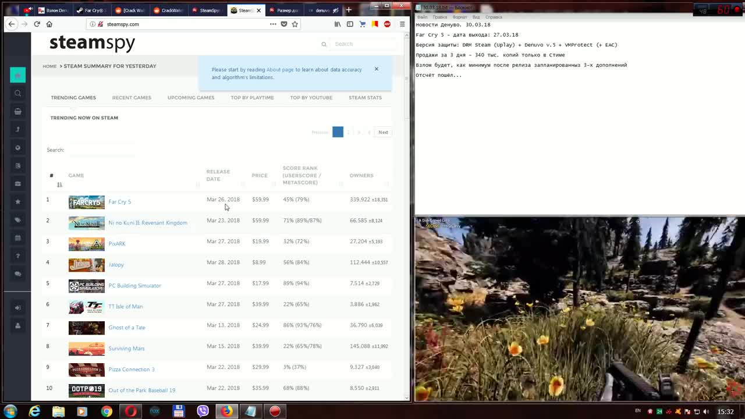Select the Steam Stats tab
This screenshot has height=419, width=745.
click(x=365, y=98)
